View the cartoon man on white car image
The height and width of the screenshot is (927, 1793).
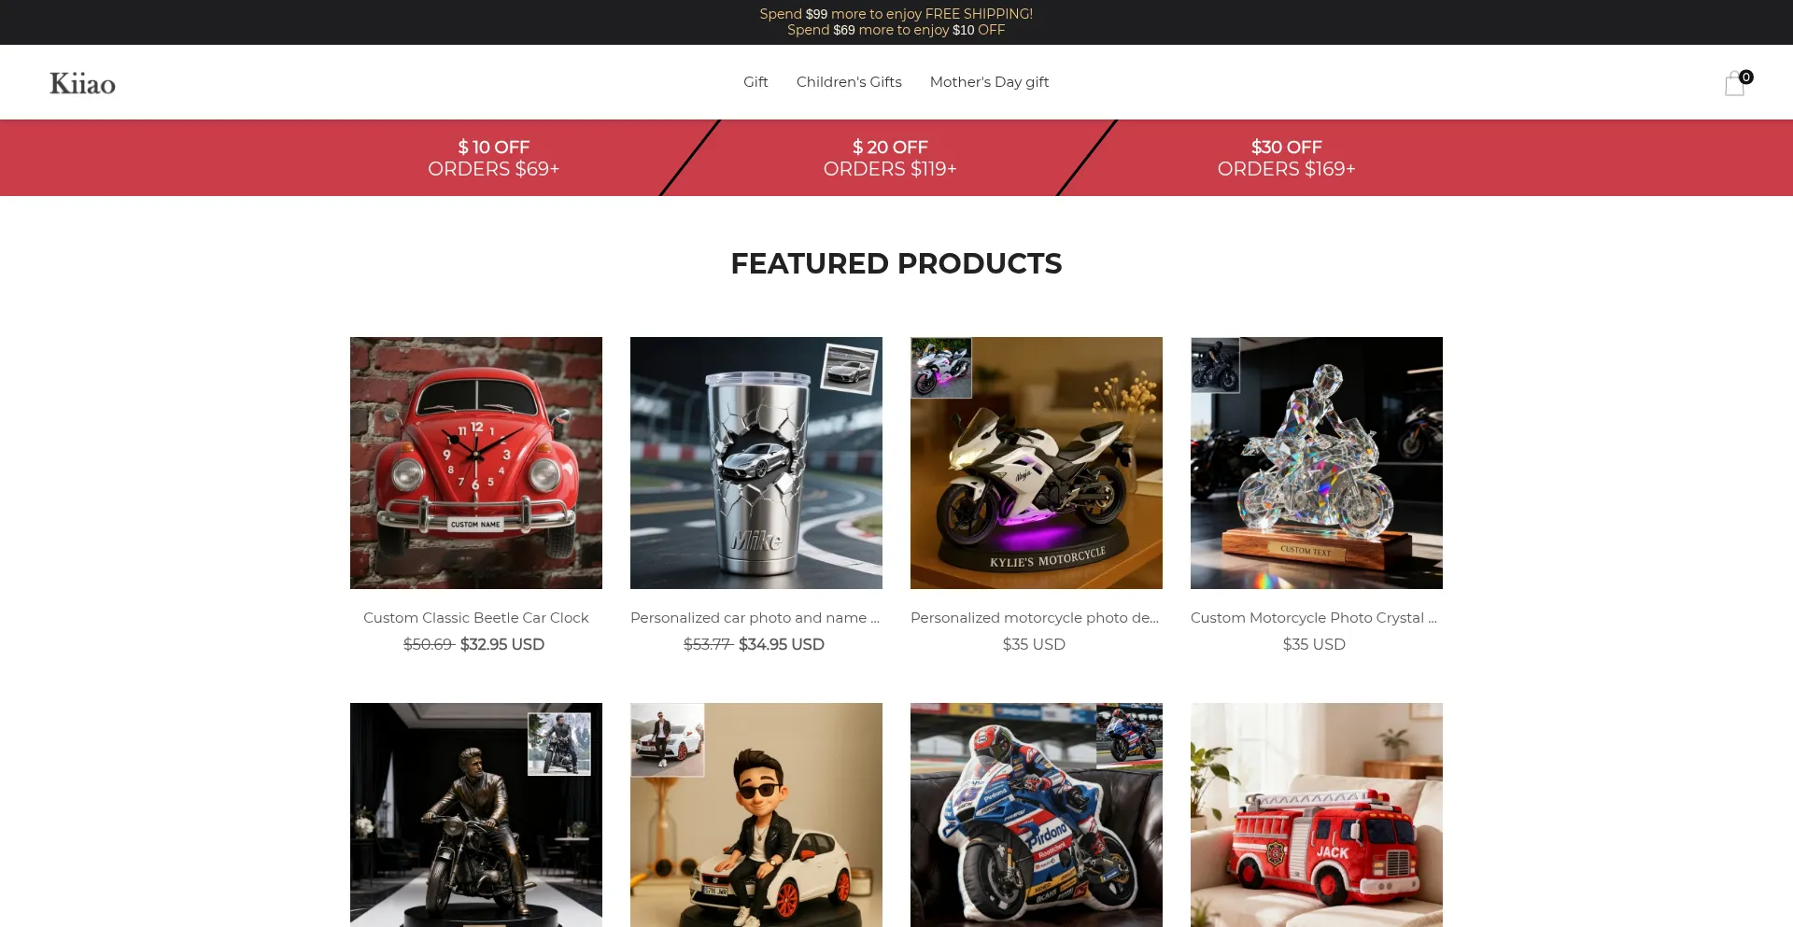pos(756,815)
